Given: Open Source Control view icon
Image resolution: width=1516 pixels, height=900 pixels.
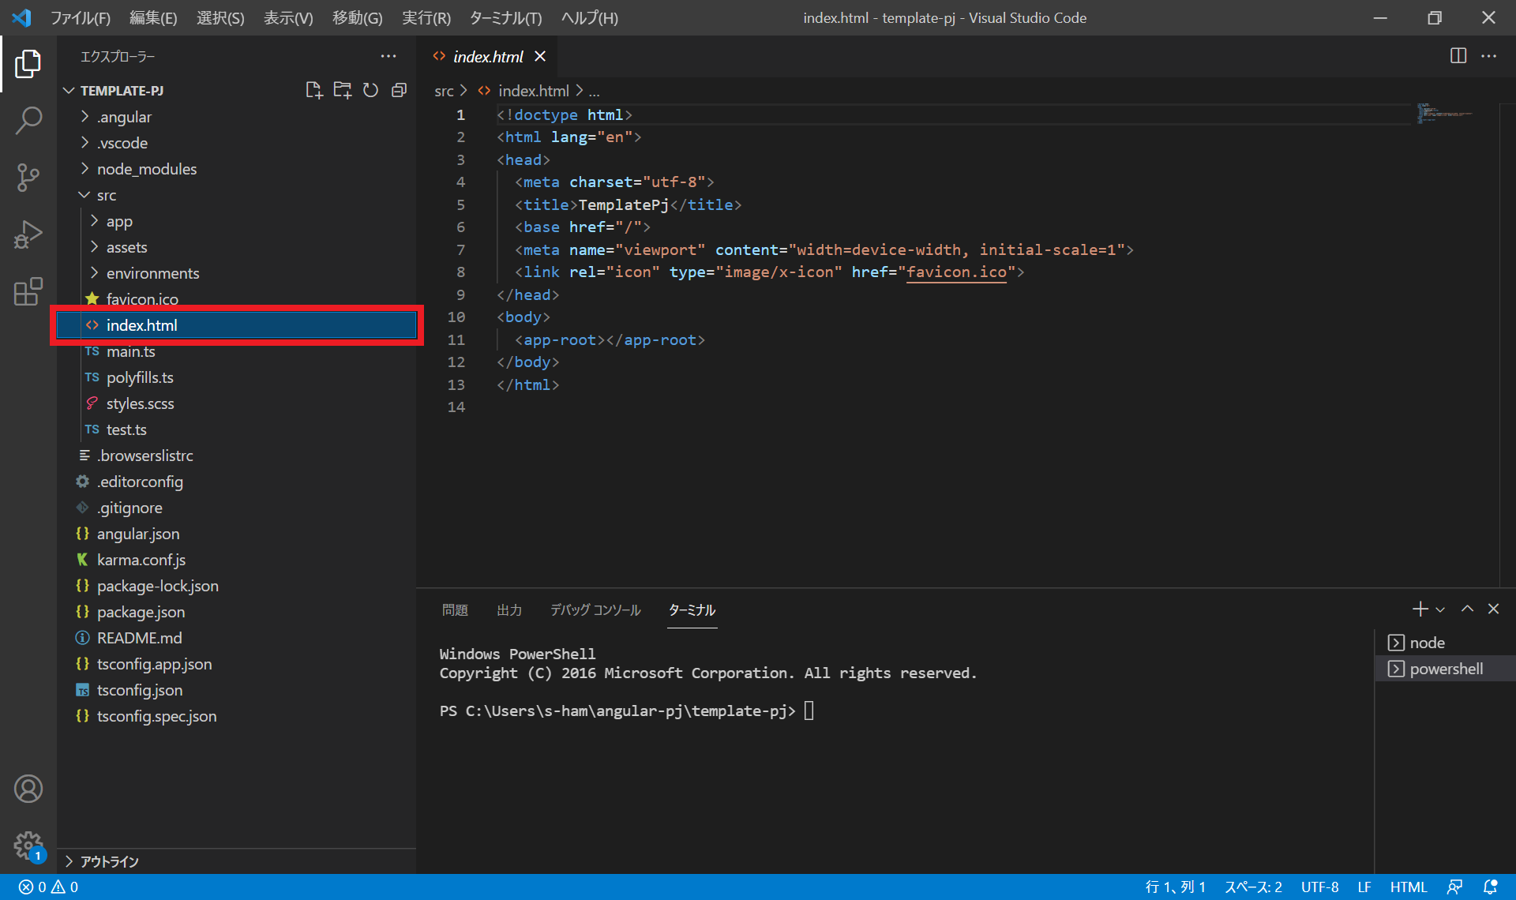Looking at the screenshot, I should coord(28,178).
